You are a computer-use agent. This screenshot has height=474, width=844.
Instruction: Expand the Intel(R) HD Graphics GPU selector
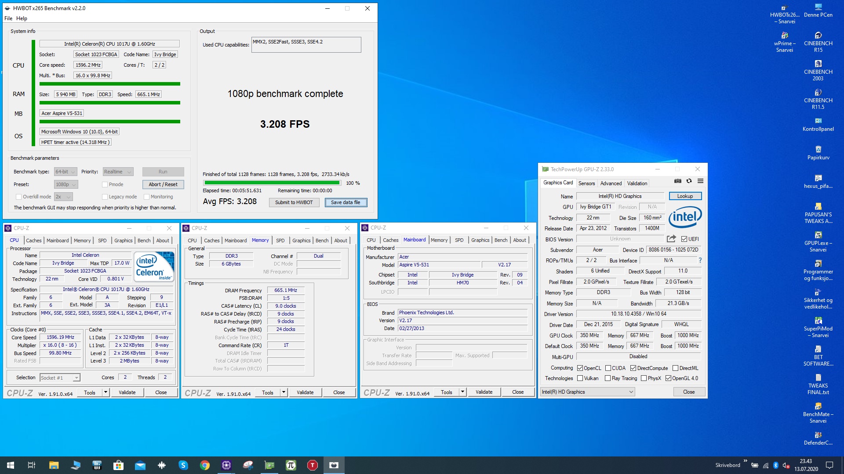(x=587, y=392)
